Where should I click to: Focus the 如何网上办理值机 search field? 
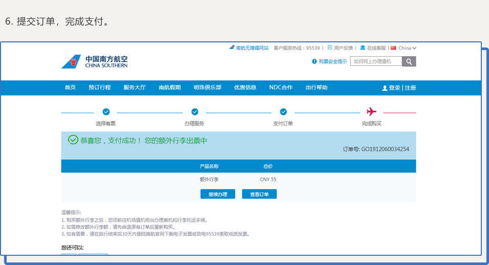pos(376,61)
